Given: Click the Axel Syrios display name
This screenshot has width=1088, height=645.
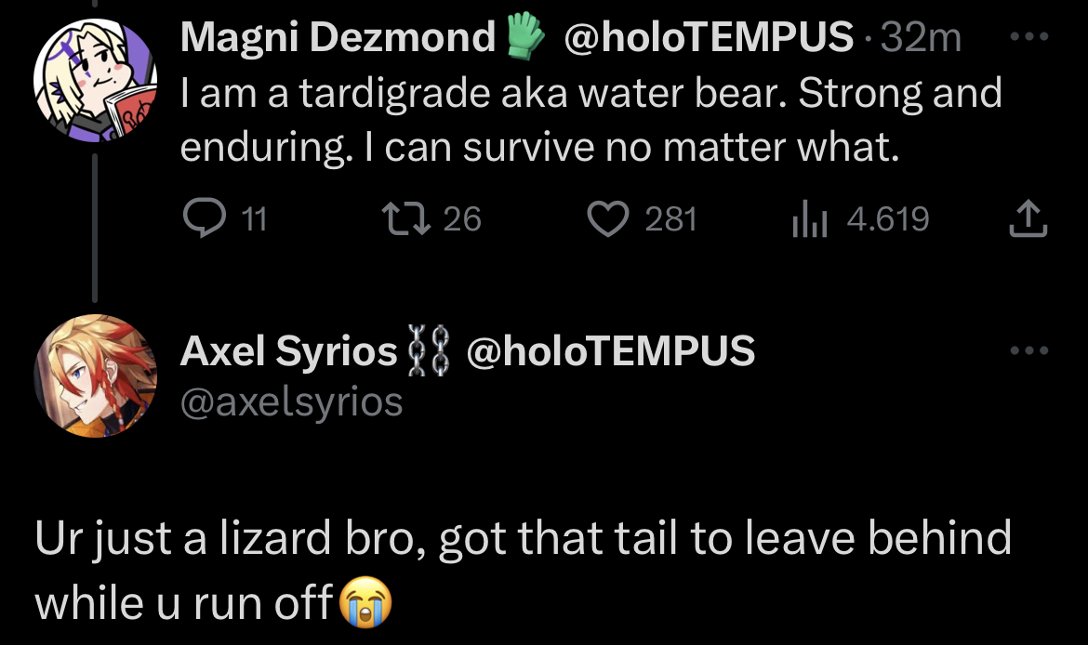Looking at the screenshot, I should [x=288, y=351].
